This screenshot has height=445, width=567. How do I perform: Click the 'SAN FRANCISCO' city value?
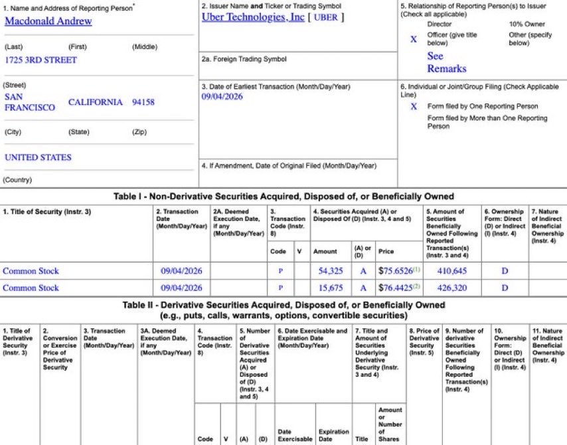click(30, 102)
